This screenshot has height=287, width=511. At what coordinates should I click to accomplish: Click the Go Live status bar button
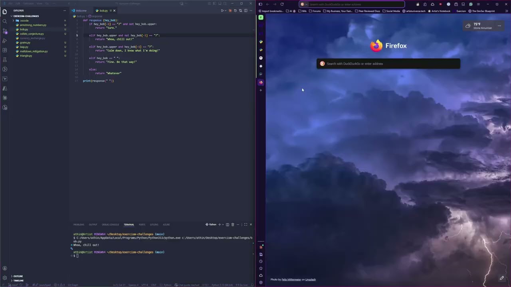point(242,285)
